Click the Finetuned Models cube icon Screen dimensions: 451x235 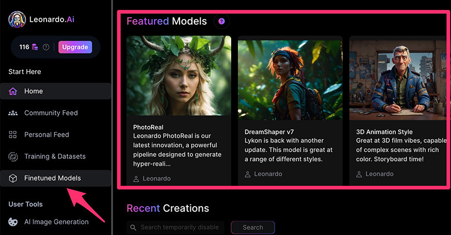pos(13,178)
